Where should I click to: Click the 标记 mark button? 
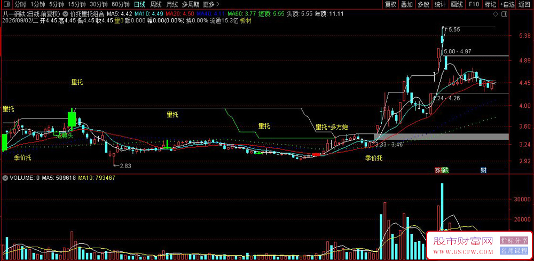click(x=490, y=4)
